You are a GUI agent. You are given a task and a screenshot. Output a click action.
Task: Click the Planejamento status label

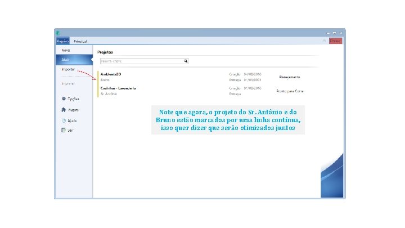(x=290, y=77)
